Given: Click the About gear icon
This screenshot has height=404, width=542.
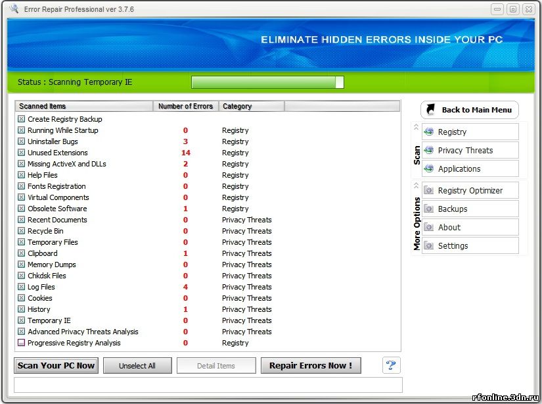Looking at the screenshot, I should (429, 227).
